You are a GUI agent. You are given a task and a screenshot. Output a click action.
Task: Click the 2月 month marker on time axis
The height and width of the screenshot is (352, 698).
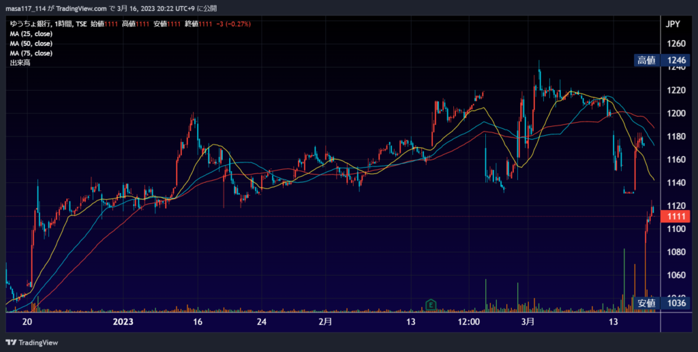[x=325, y=322]
